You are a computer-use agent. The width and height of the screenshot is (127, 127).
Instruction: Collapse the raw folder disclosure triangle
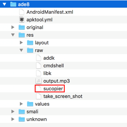click(x=21, y=50)
